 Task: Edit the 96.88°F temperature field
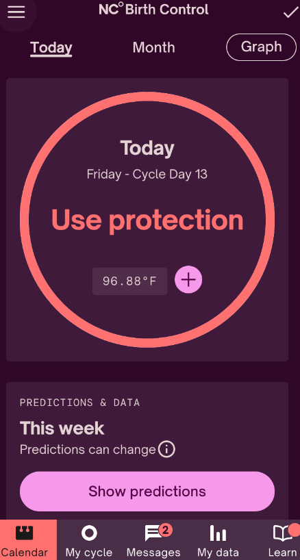pos(129,281)
